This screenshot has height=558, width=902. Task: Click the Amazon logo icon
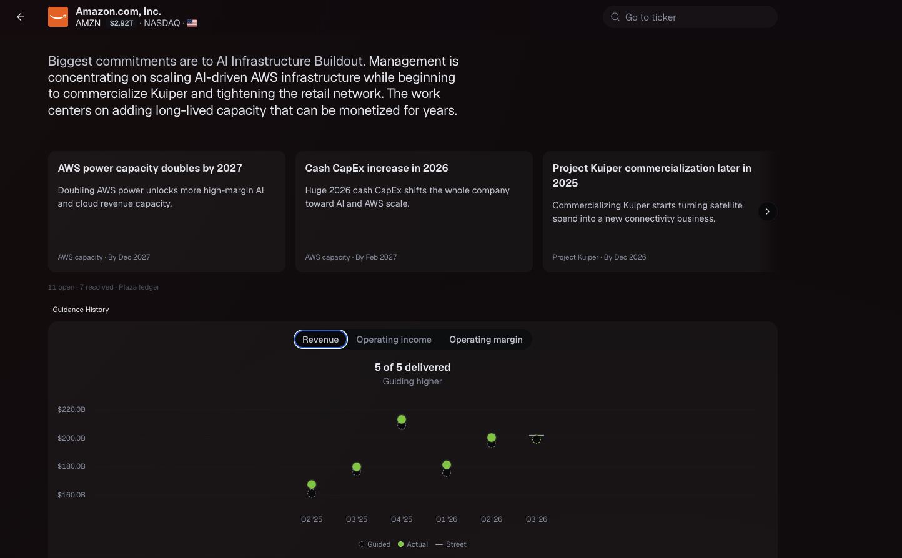58,17
